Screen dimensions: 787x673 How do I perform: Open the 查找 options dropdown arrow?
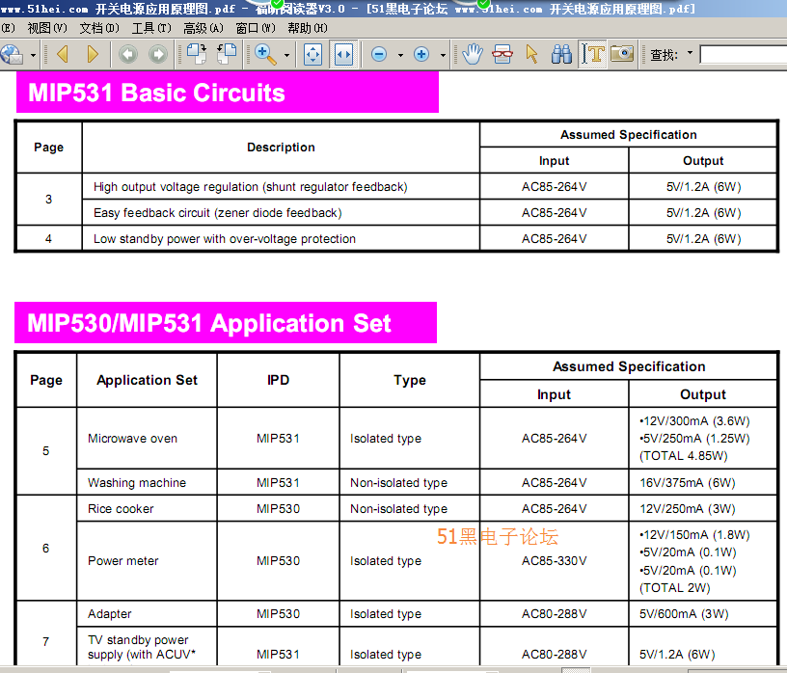691,53
